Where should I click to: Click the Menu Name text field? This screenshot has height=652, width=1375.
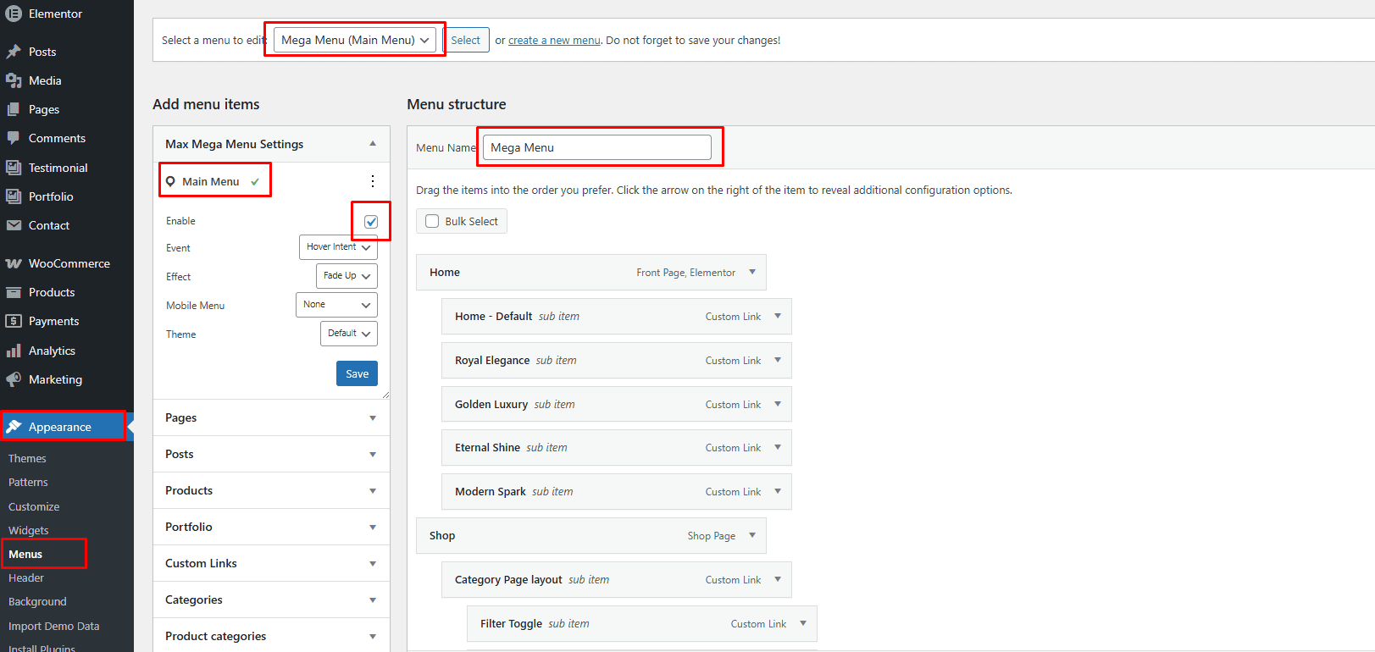click(596, 147)
